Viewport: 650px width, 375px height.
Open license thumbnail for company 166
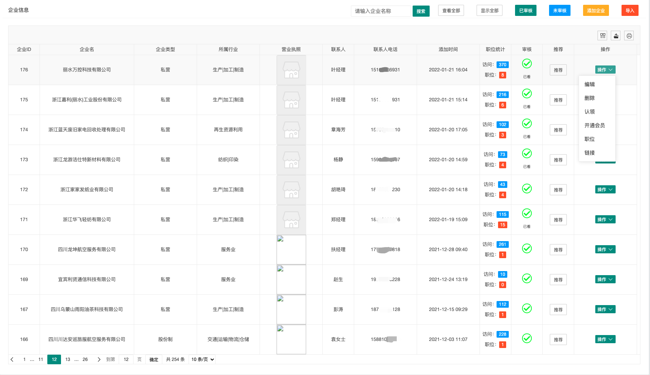coord(291,339)
